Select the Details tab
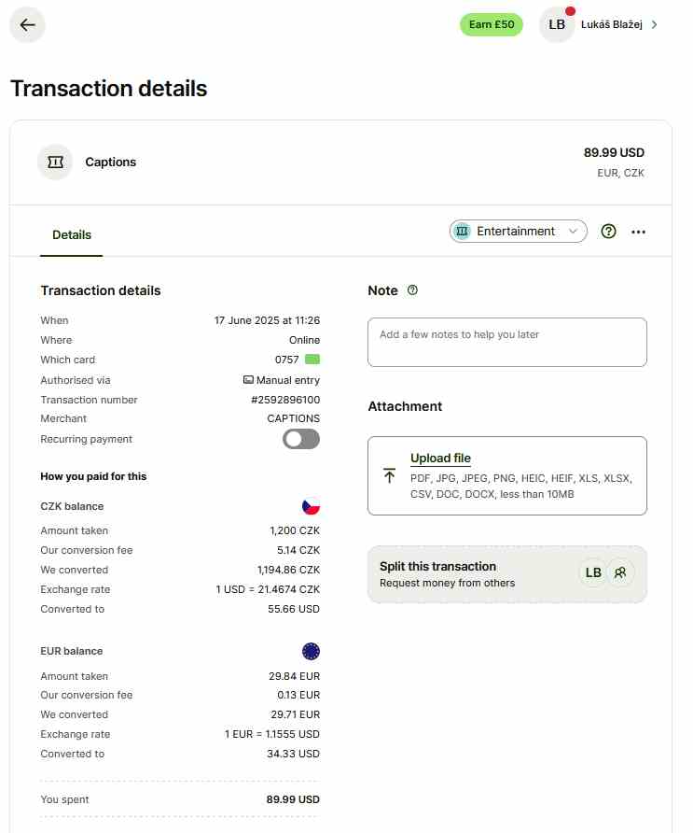 [x=72, y=235]
